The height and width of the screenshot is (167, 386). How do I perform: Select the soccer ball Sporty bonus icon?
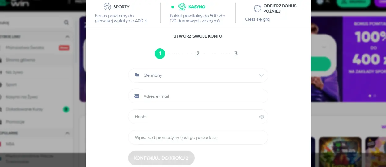coord(107,7)
